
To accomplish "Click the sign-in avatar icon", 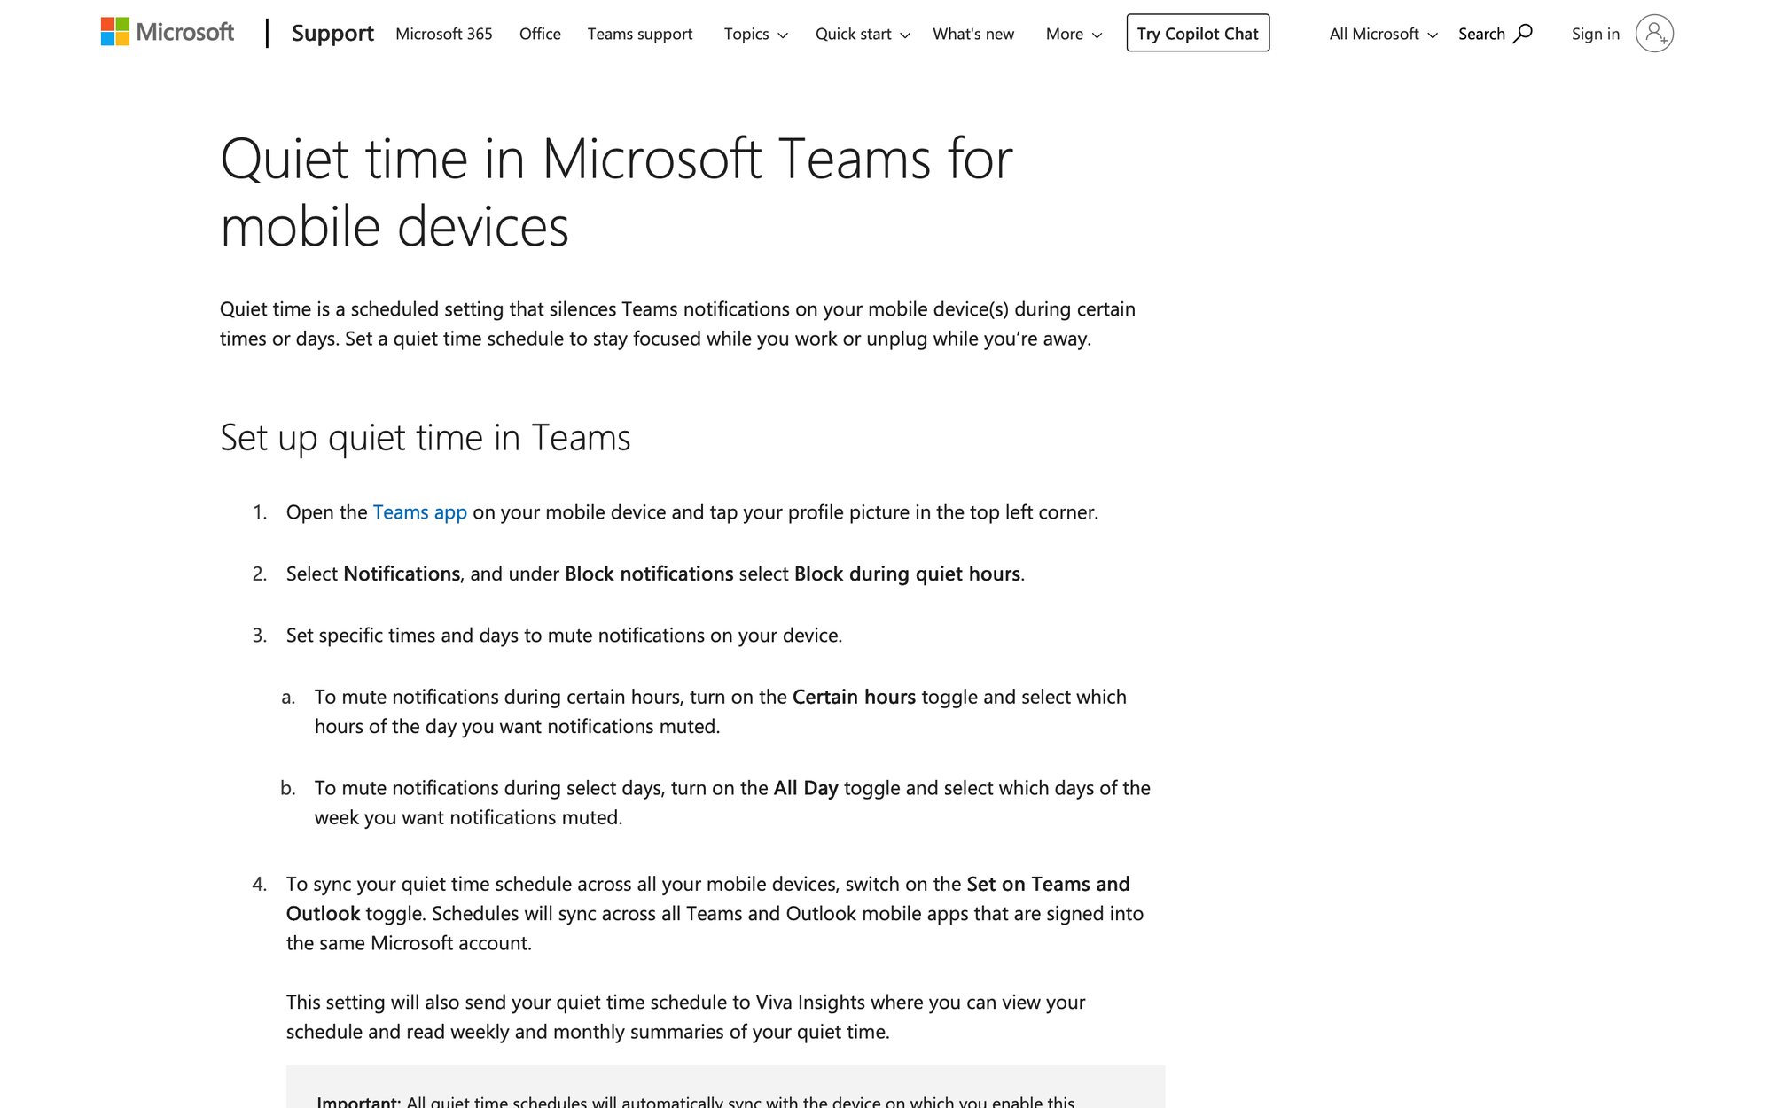I will [x=1656, y=33].
